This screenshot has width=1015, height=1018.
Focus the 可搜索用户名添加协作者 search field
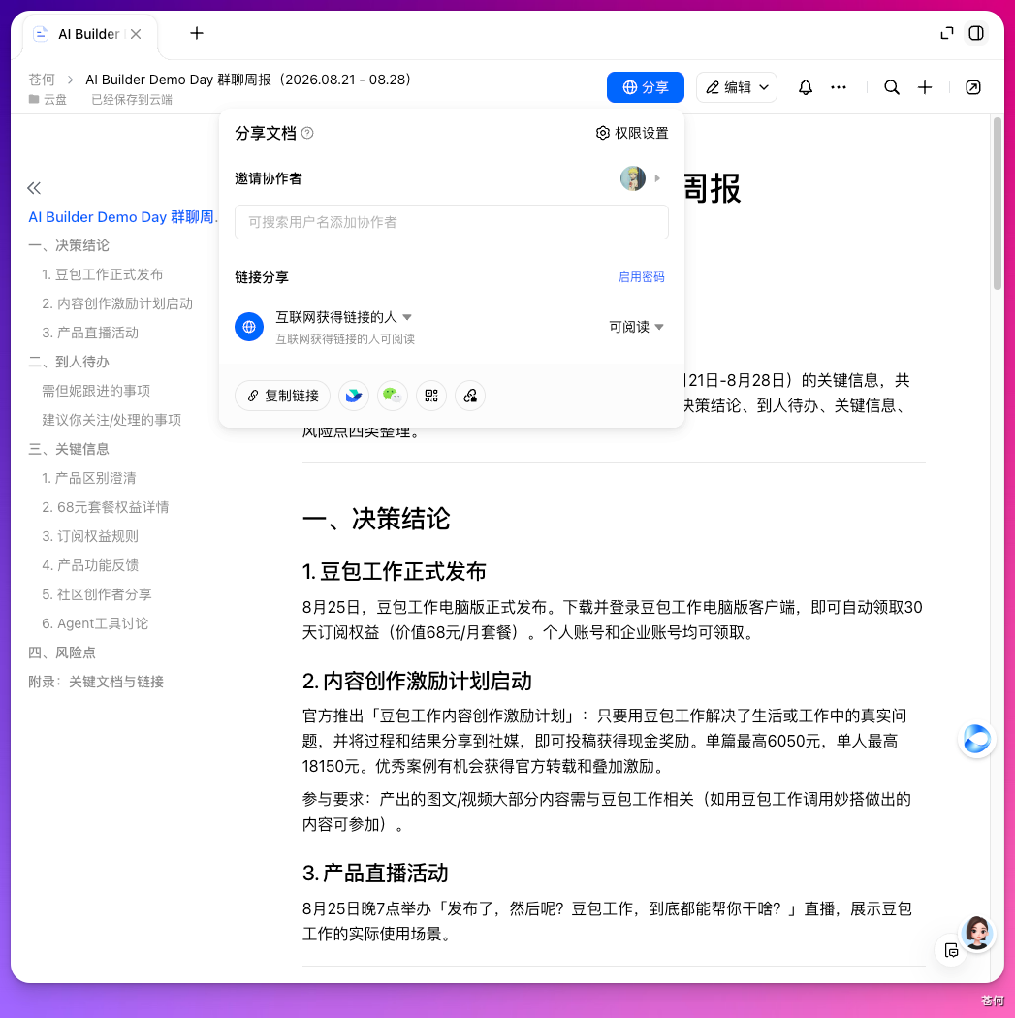coord(451,222)
